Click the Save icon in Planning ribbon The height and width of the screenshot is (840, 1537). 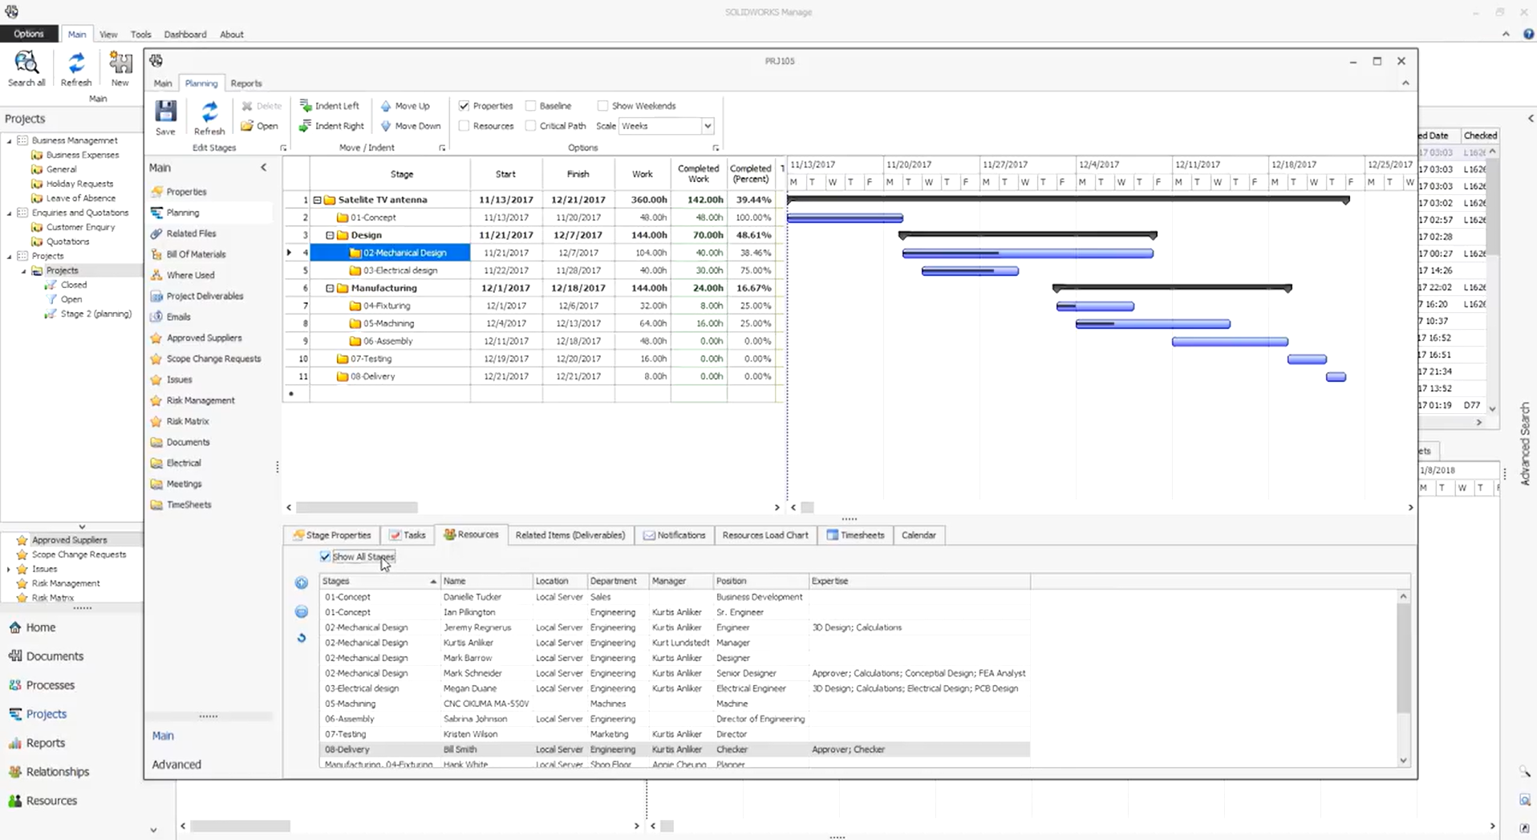coord(165,112)
